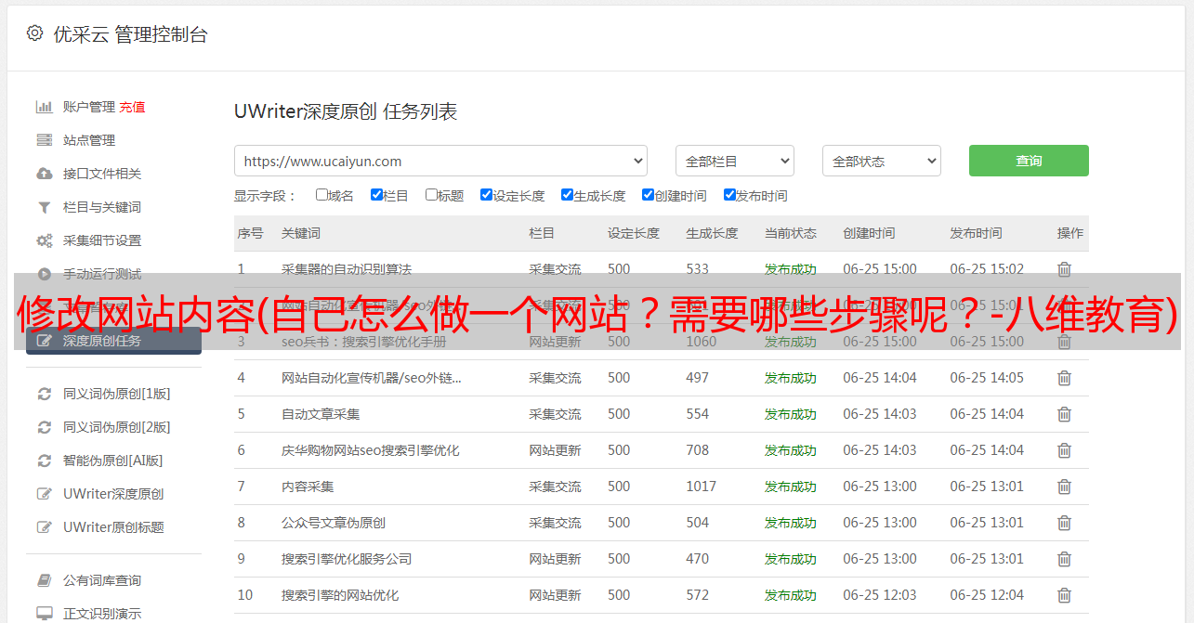Click generated length value 1017
The height and width of the screenshot is (623, 1194).
click(x=702, y=487)
